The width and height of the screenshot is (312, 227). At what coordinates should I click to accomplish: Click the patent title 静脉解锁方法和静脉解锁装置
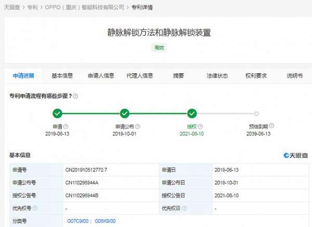[159, 32]
